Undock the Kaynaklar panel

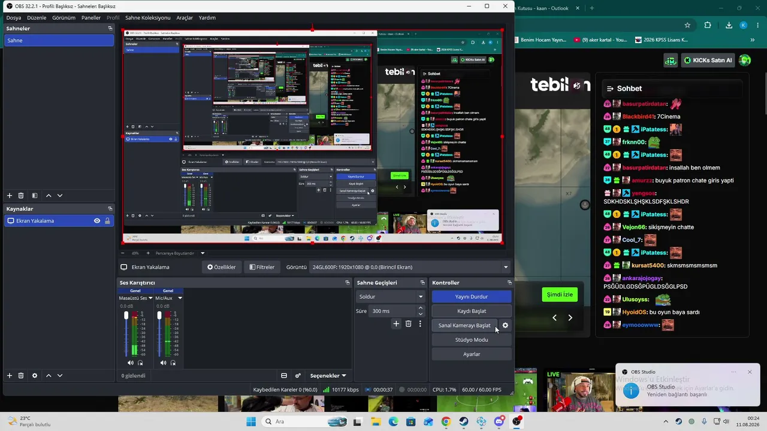tap(110, 209)
